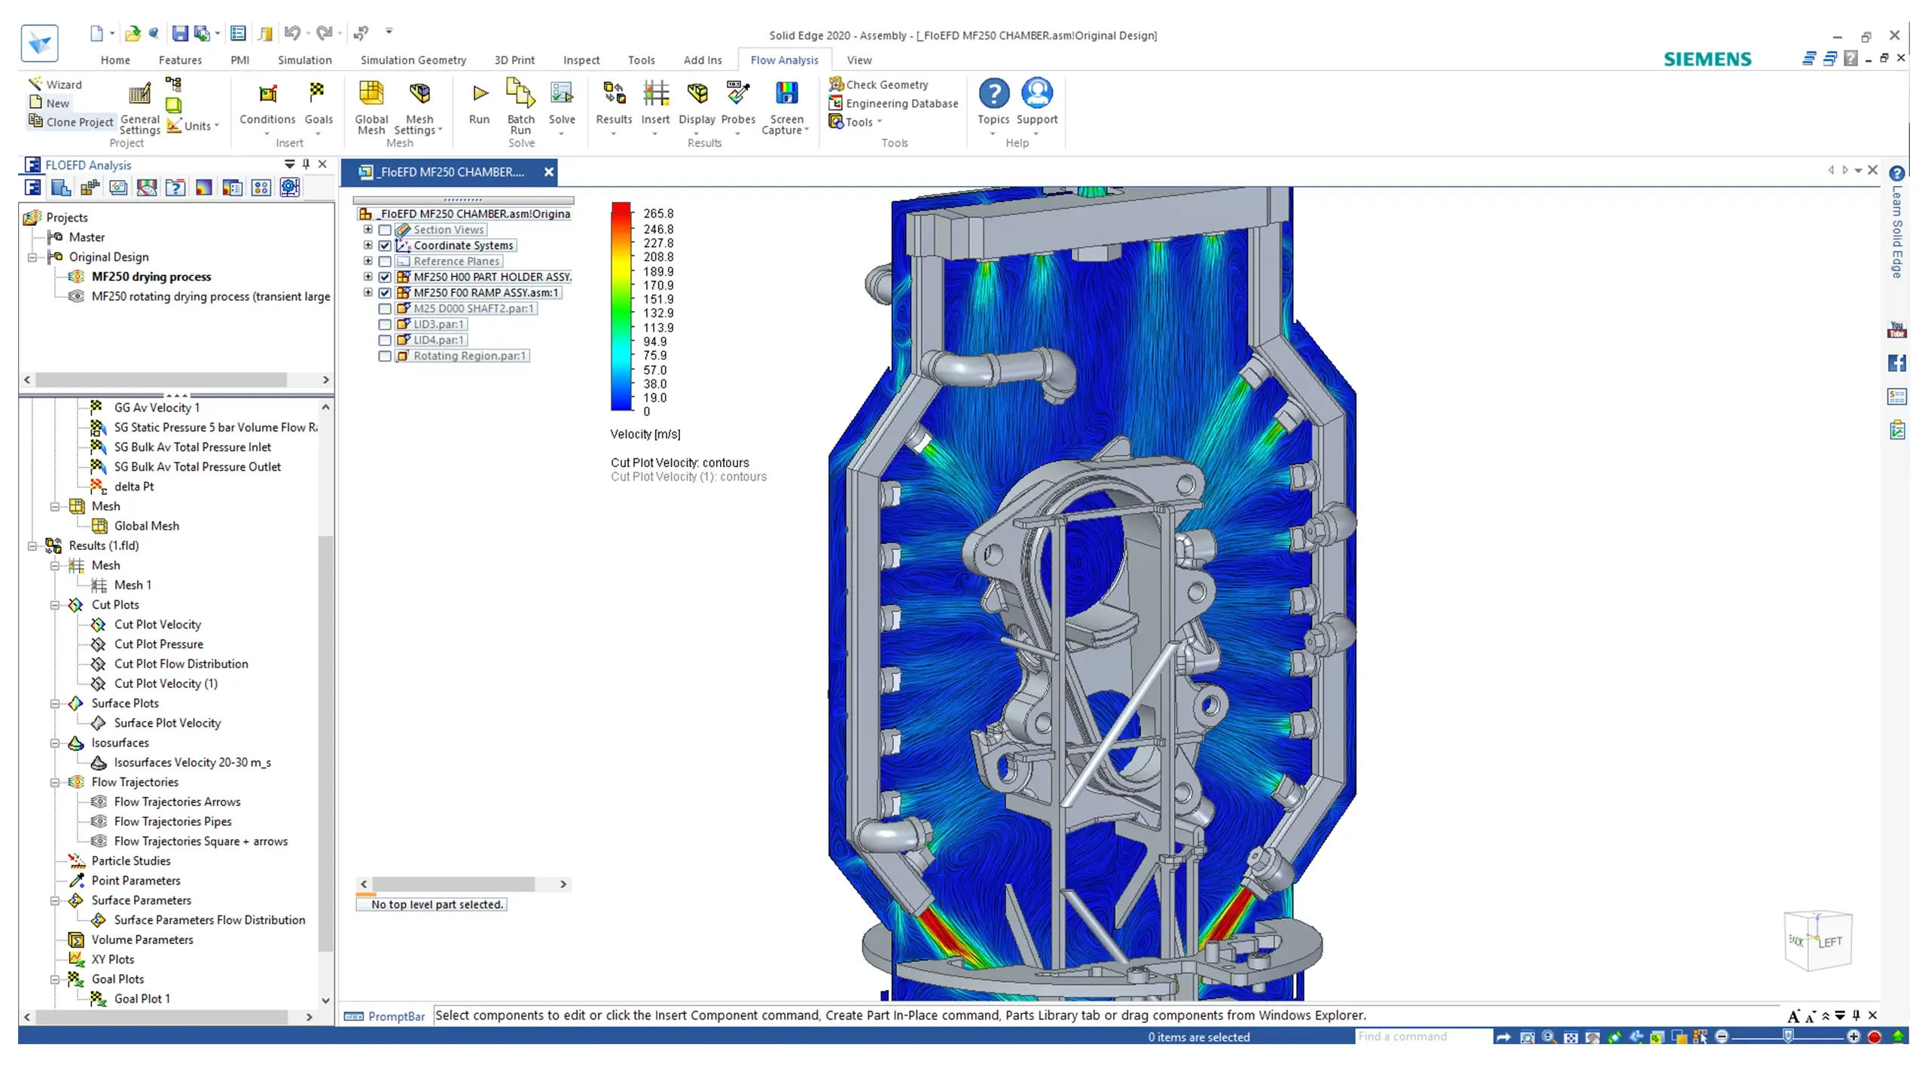Select MF250 drying process project
This screenshot has width=1928, height=1066.
[151, 276]
